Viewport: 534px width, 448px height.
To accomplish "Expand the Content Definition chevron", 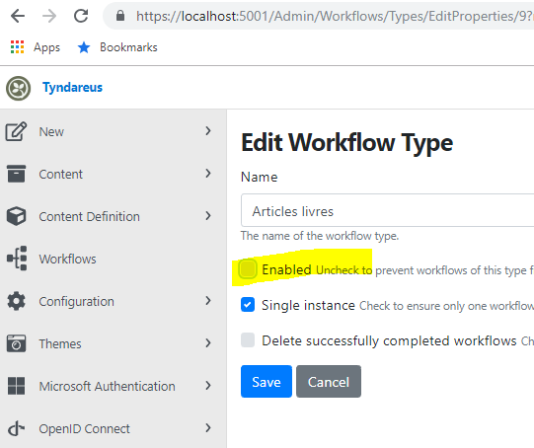I will (x=208, y=216).
